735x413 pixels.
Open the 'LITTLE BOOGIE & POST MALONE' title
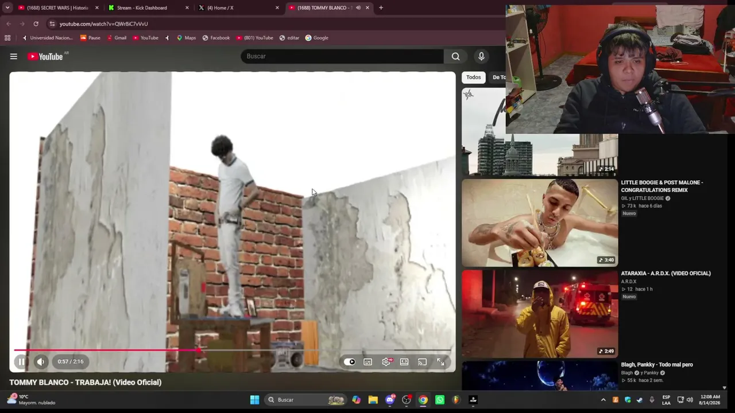click(x=662, y=186)
